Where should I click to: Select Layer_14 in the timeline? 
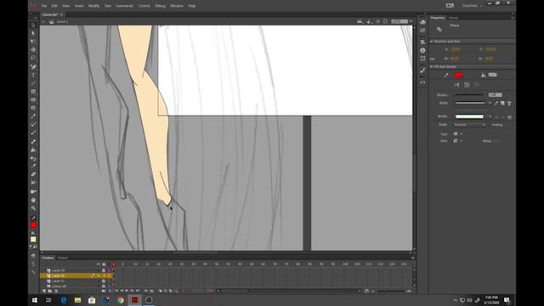tap(59, 270)
